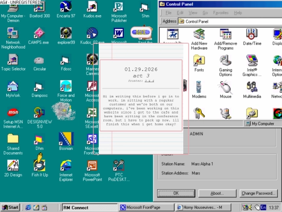Image resolution: width=282 pixels, height=212 pixels.
Task: Click the En language indicator in tray
Action: pyautogui.click(x=263, y=207)
